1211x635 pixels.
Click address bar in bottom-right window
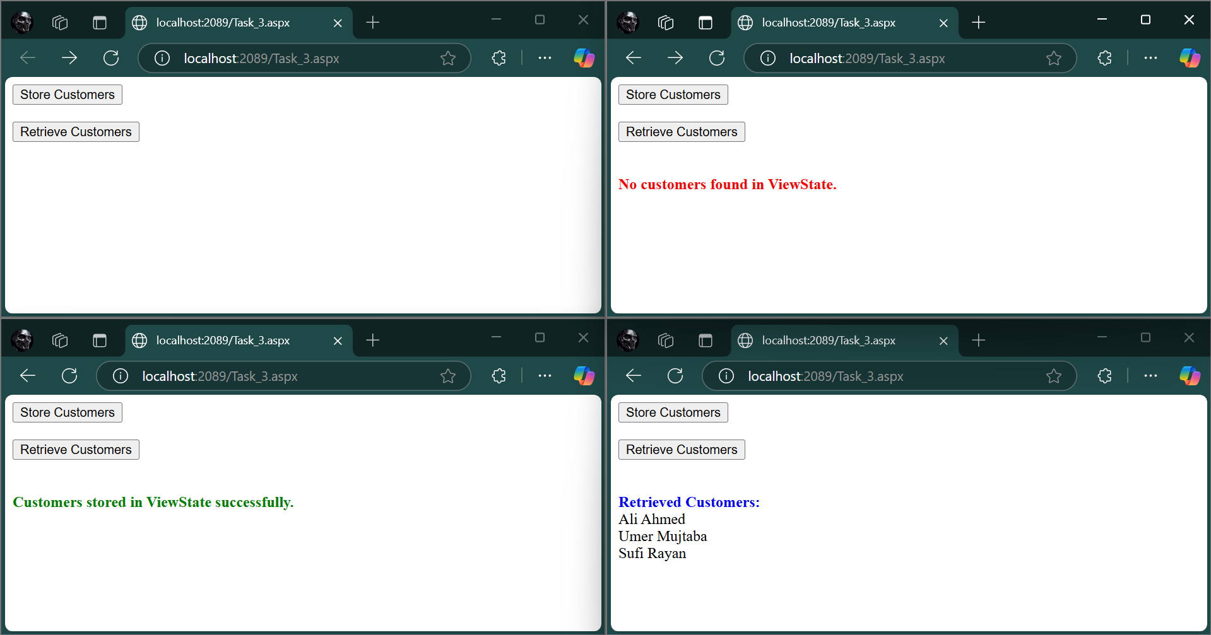pos(889,376)
